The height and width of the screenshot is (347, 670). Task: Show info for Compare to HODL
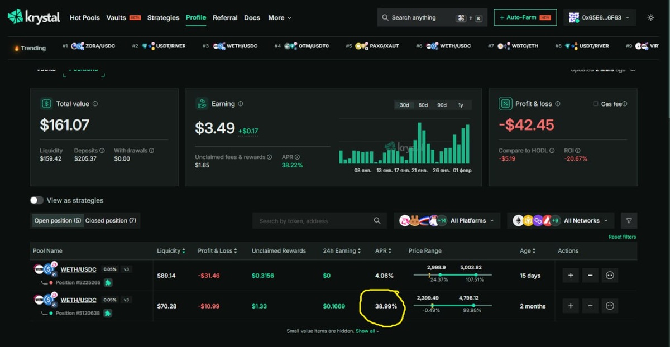pyautogui.click(x=552, y=151)
